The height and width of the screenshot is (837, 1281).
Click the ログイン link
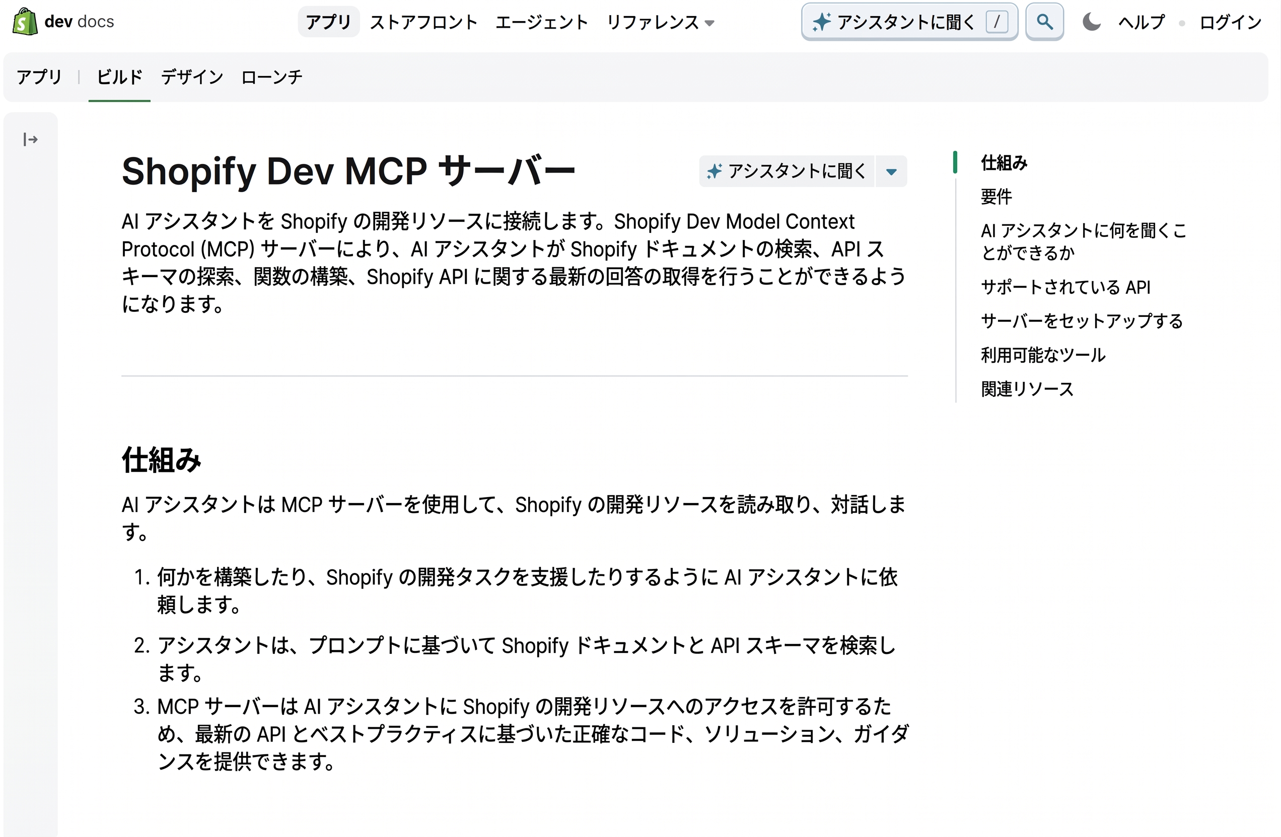(x=1231, y=22)
